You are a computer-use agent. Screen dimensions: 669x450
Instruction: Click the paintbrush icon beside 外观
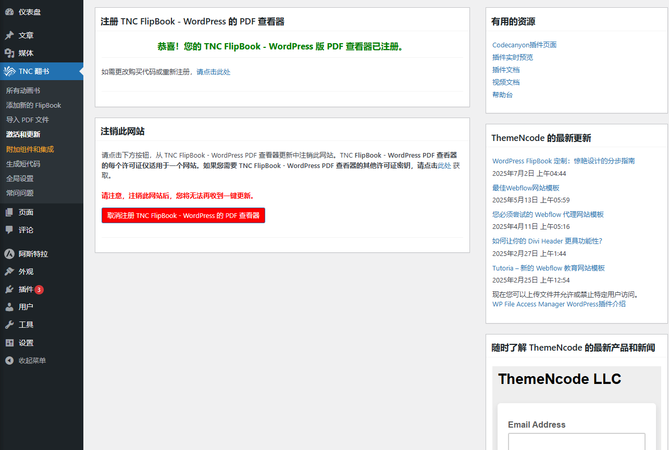9,272
